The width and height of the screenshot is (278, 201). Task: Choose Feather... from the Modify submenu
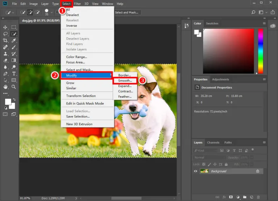tap(125, 97)
